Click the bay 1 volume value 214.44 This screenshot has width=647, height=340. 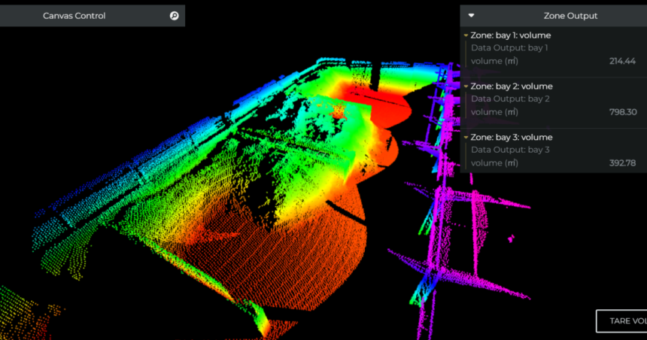click(622, 61)
